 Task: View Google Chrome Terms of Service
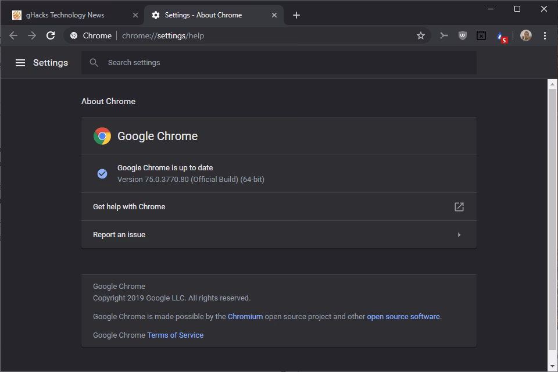tap(175, 335)
